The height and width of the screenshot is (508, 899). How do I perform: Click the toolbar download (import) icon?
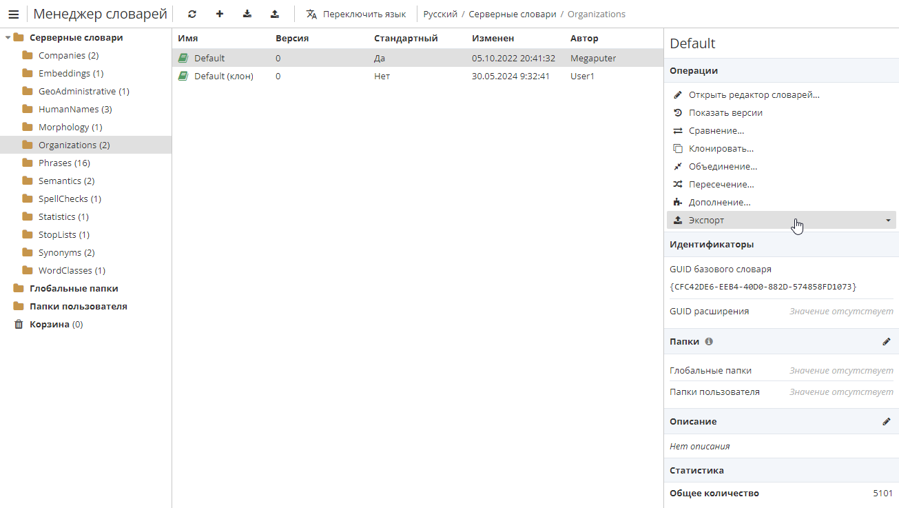click(x=247, y=14)
